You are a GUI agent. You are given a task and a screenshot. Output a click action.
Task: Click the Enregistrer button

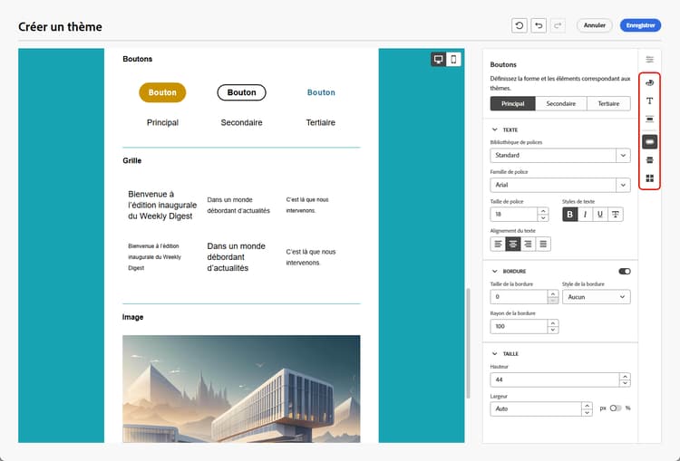(x=640, y=25)
